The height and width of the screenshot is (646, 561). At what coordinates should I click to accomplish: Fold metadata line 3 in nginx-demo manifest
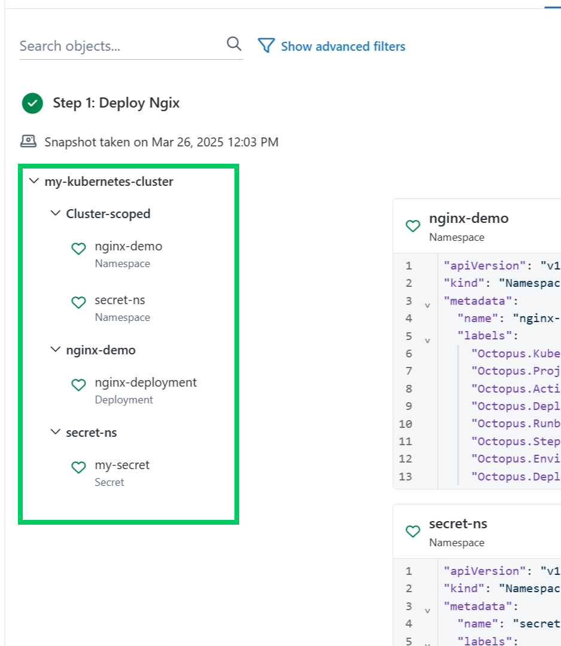[428, 305]
